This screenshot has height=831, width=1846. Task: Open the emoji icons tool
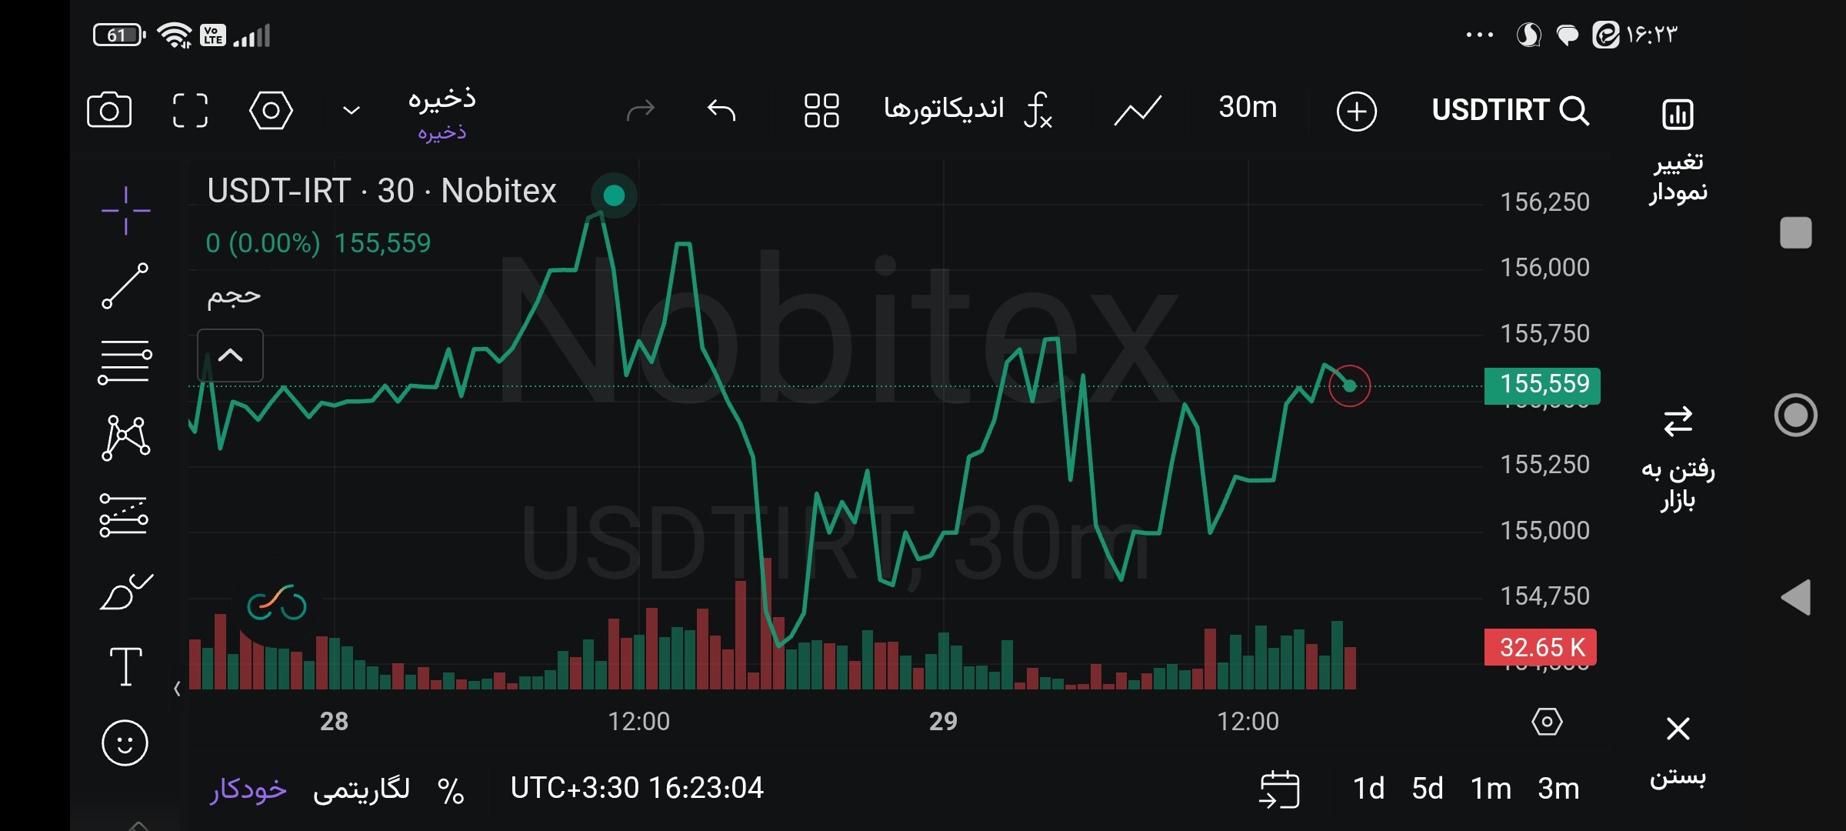coord(125,743)
